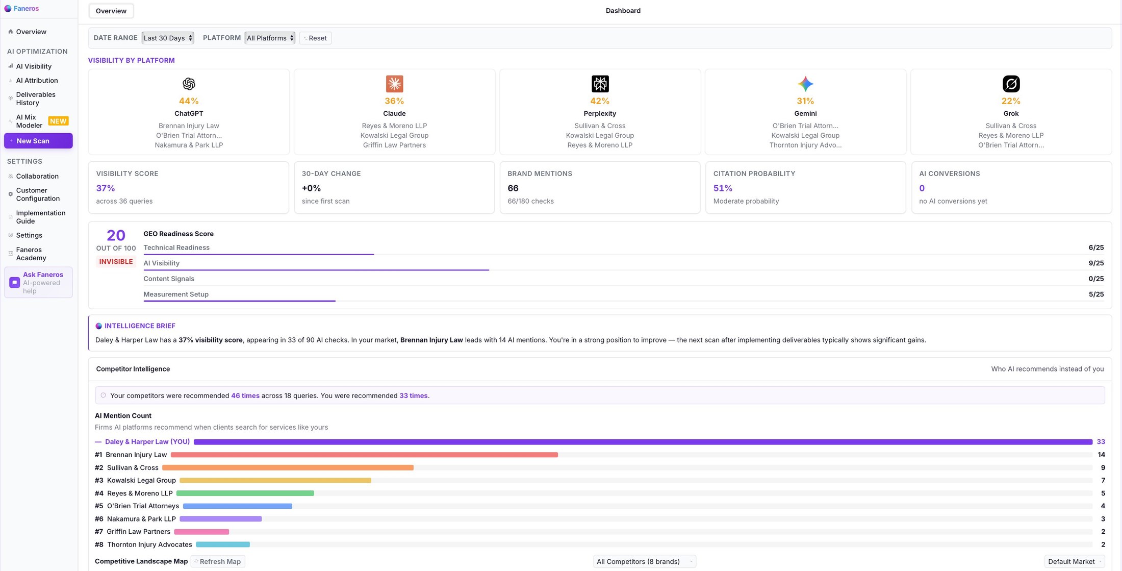The height and width of the screenshot is (571, 1122).
Task: Click the NEW badge beside AI Mix Modeler
Action: pos(58,121)
